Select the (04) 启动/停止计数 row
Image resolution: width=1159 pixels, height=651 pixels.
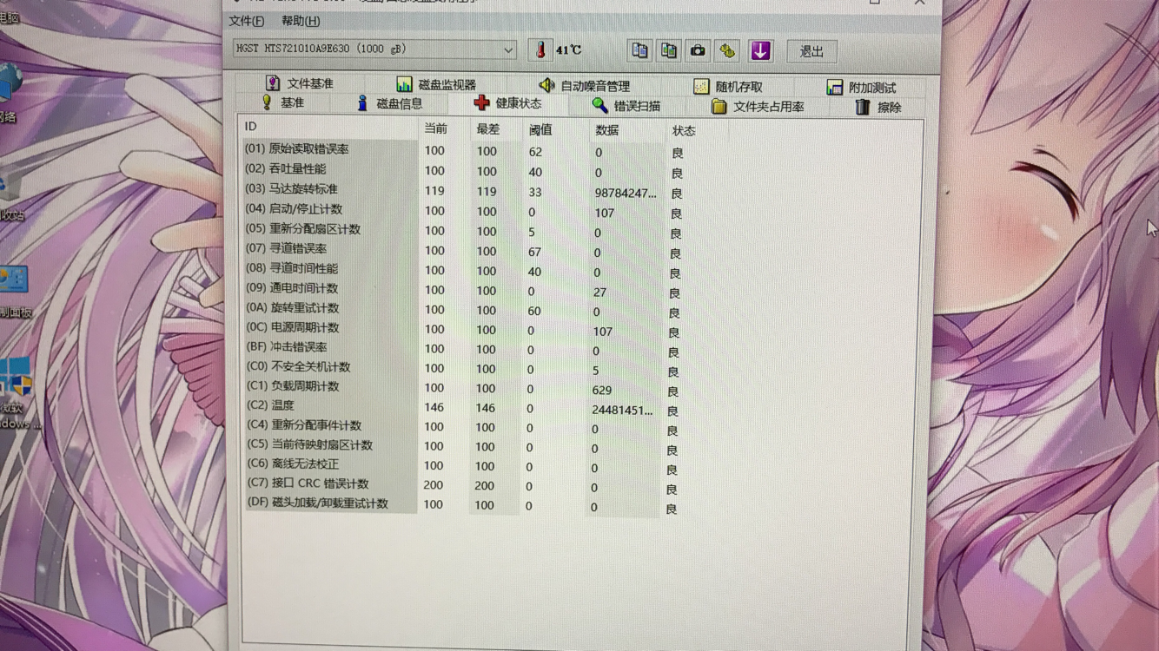point(465,210)
